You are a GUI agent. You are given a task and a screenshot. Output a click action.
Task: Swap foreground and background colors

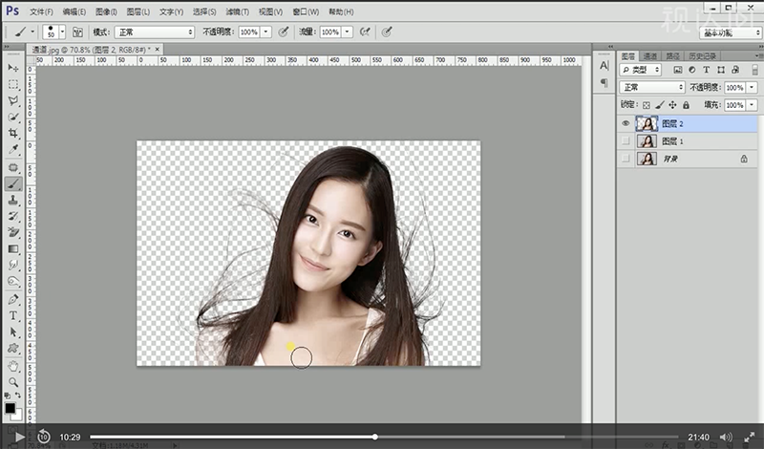click(18, 396)
